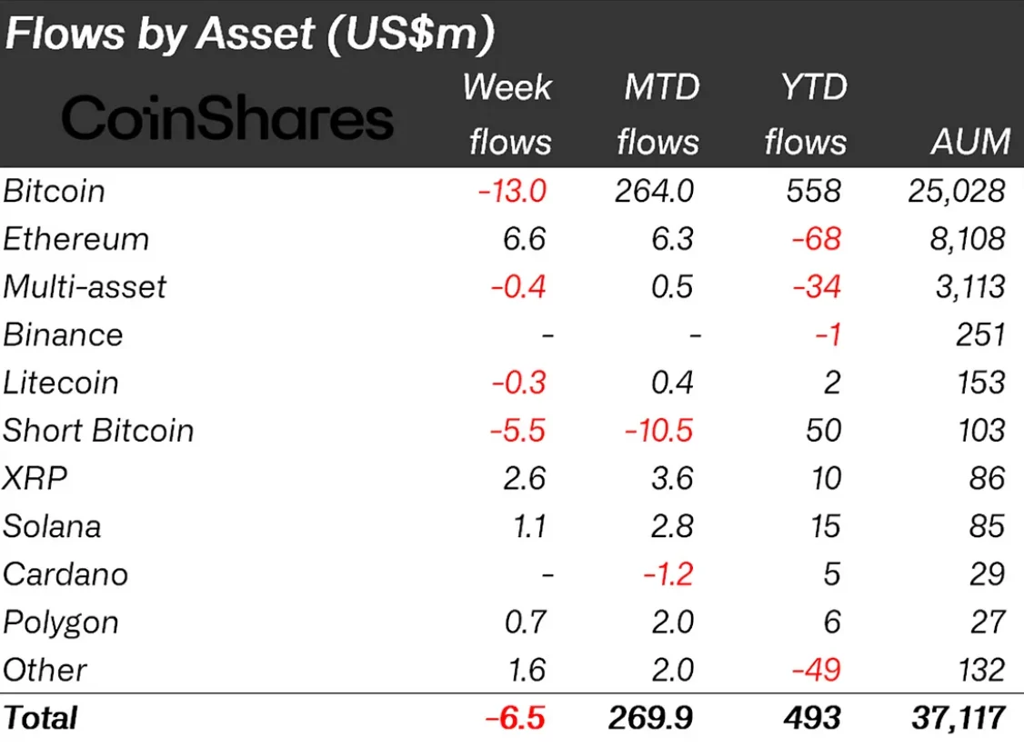Select the Solana row label

(x=52, y=526)
